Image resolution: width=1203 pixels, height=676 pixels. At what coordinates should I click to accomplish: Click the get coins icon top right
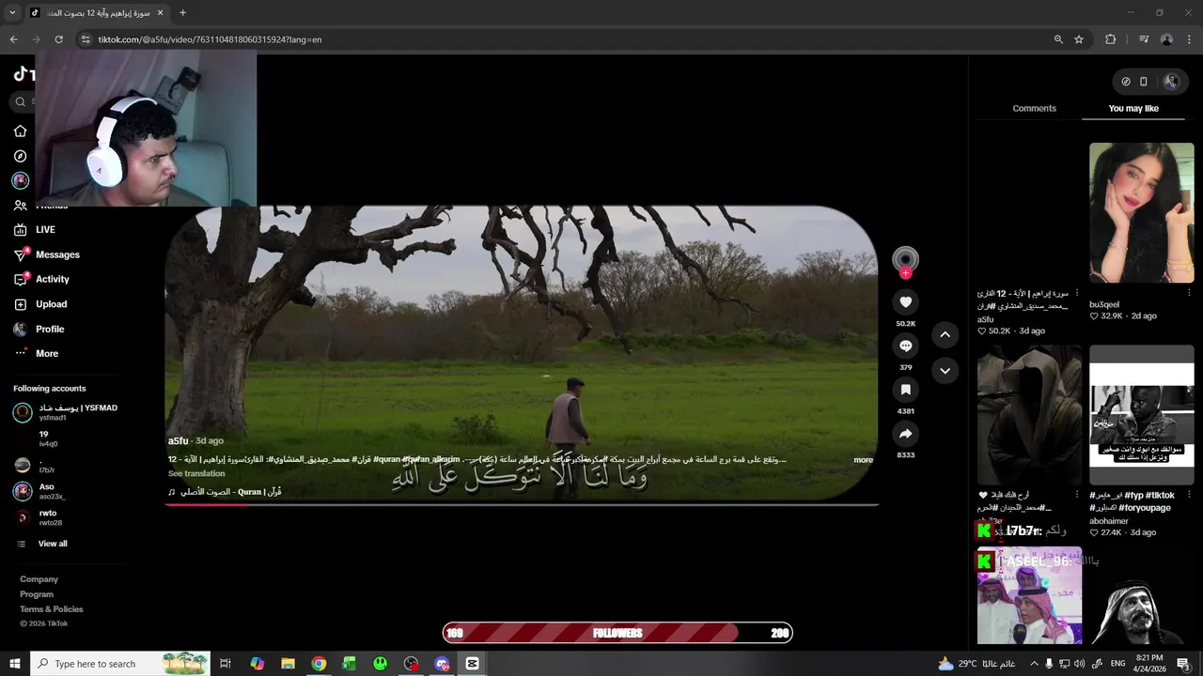click(1126, 82)
